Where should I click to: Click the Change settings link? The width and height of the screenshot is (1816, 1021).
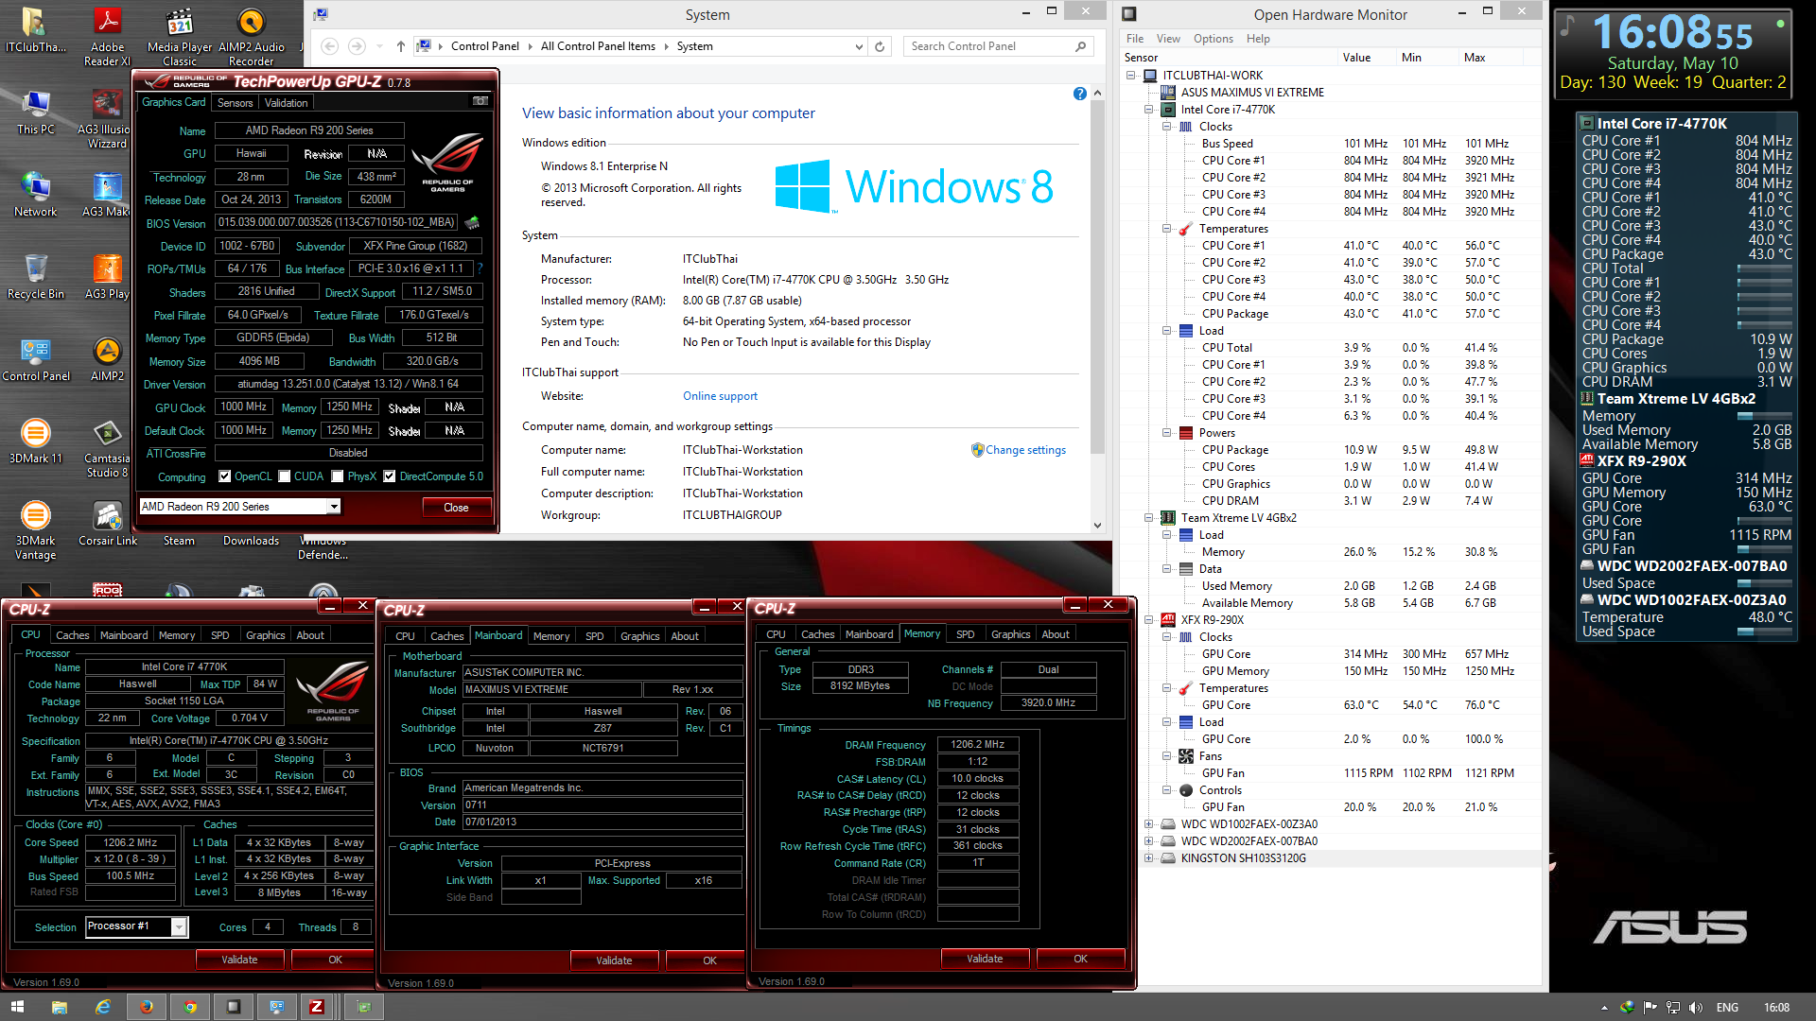tap(1025, 450)
